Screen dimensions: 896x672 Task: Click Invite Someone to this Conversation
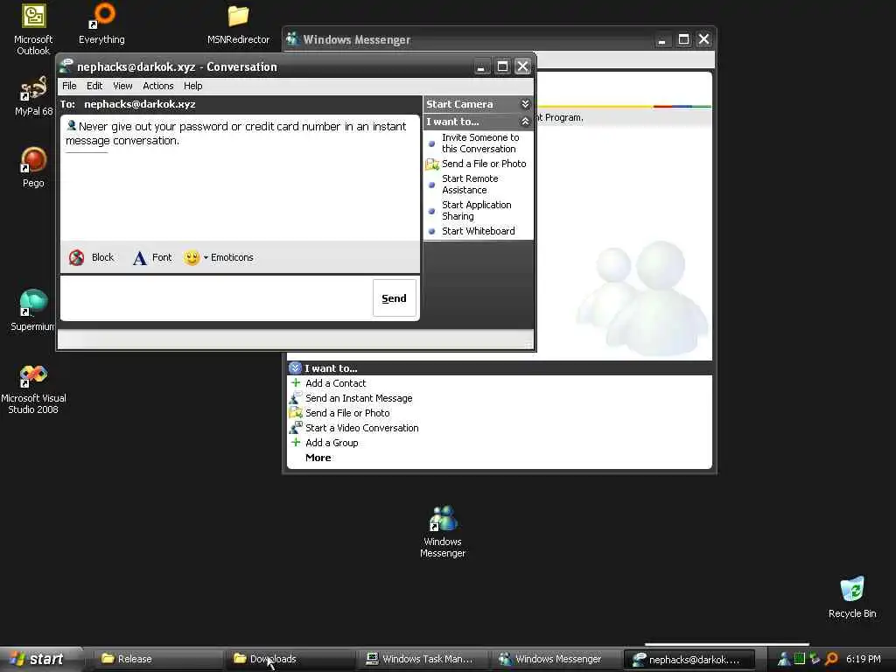tap(480, 143)
